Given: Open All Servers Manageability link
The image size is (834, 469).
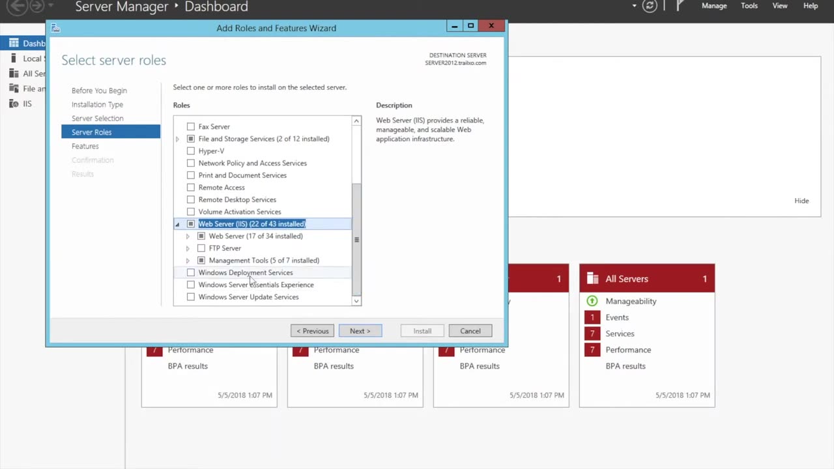Looking at the screenshot, I should click(x=631, y=301).
